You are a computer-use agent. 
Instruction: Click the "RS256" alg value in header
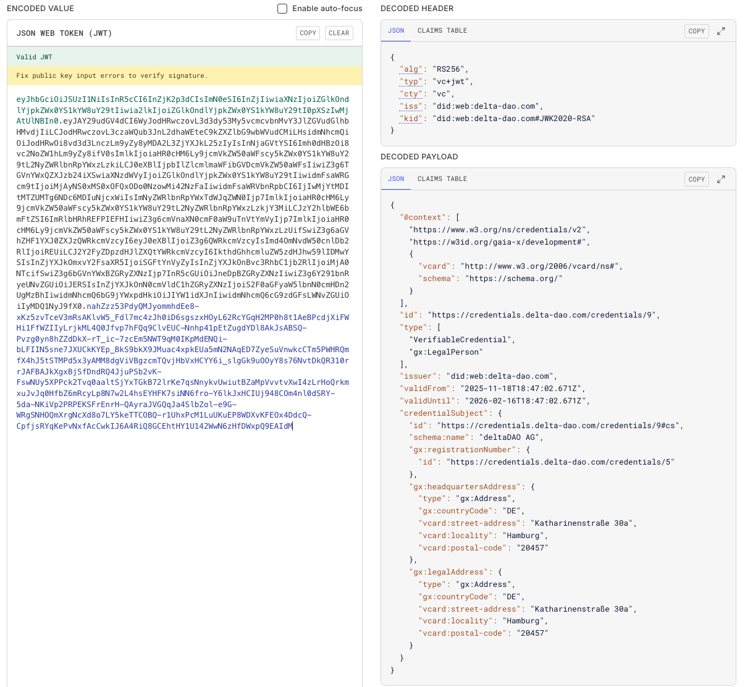point(450,69)
